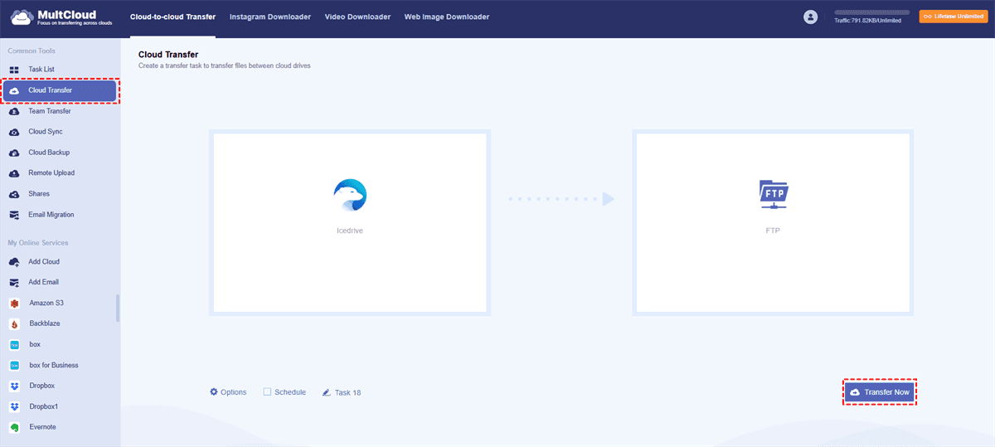
Task: Click the sidebar scrollbar
Action: pyautogui.click(x=118, y=308)
